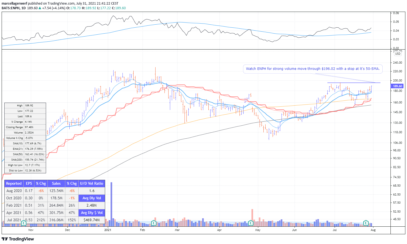
Task: Click the 'Dist to Low 12.38' stats row
Action: click(x=25, y=171)
